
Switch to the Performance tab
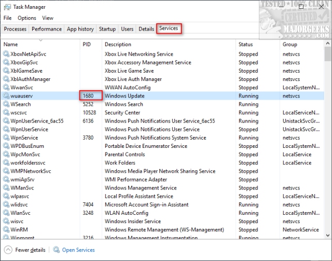tap(47, 29)
